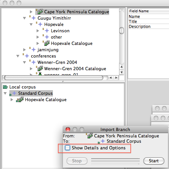This screenshot has width=169, height=169.
Task: Click the horizontal scrollbar thumb of remote tree
Action: (54, 78)
